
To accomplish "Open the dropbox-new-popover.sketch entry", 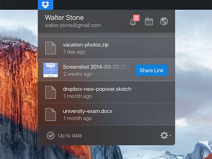I will point(106,92).
